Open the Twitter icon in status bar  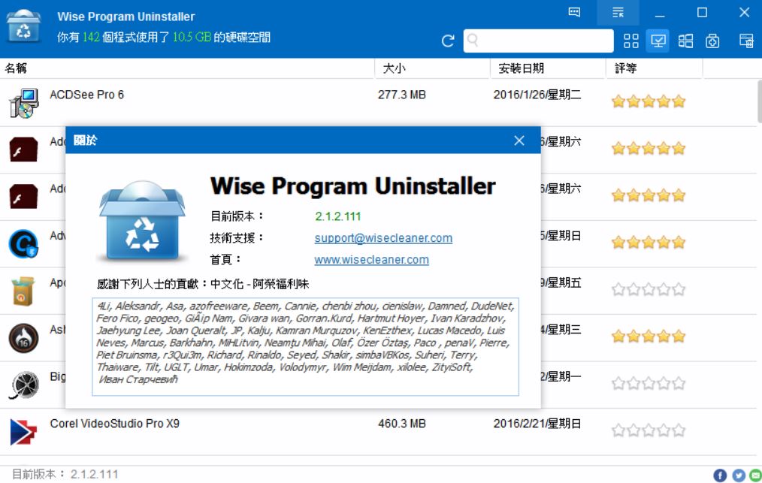point(738,475)
